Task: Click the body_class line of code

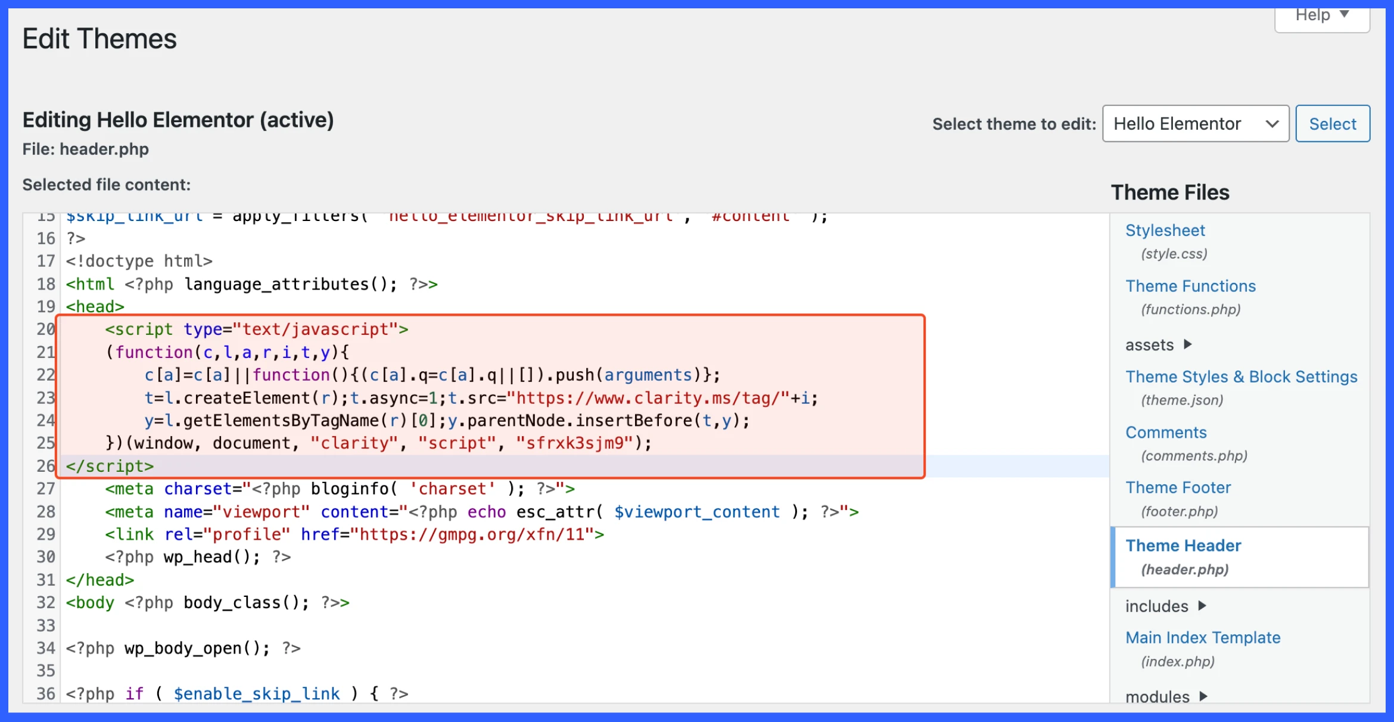Action: [x=207, y=603]
